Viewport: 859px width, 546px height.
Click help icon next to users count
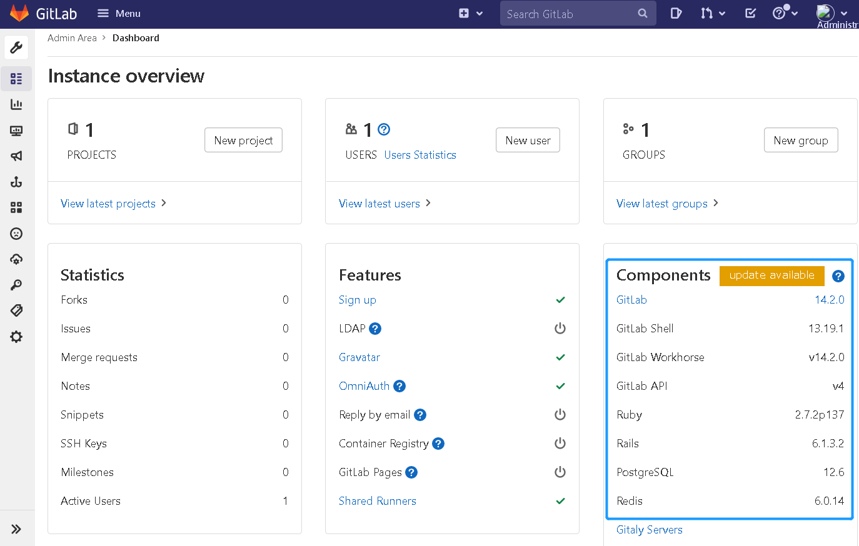click(x=384, y=129)
